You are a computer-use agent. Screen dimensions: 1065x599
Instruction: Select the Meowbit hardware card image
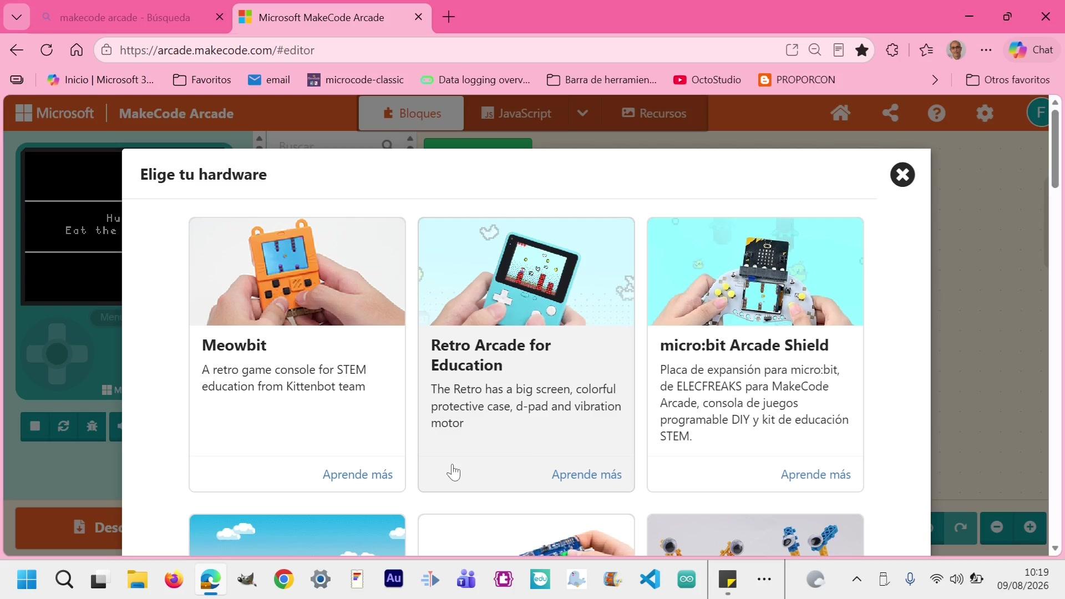click(x=297, y=272)
